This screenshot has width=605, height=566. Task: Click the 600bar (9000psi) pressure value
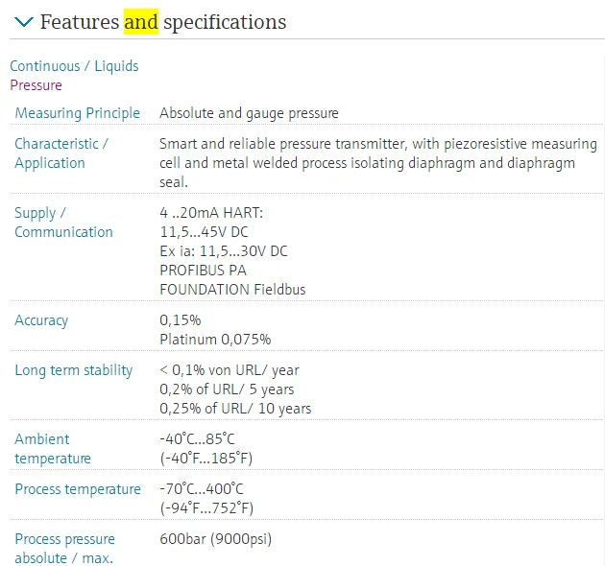click(215, 539)
